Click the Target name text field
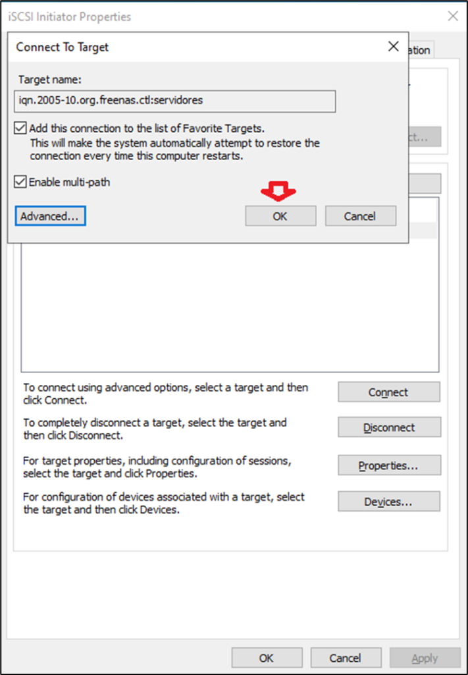The height and width of the screenshot is (675, 468). [175, 101]
